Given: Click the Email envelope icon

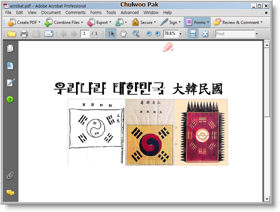Looking at the screenshot, I should coord(49,34).
